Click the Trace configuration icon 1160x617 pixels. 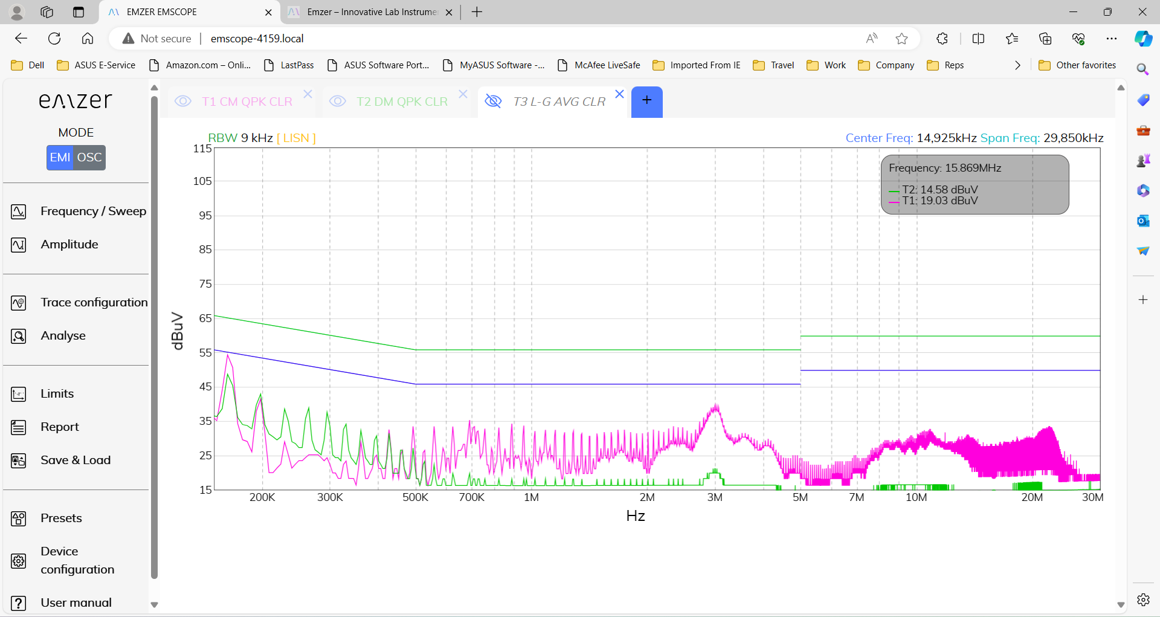tap(19, 303)
